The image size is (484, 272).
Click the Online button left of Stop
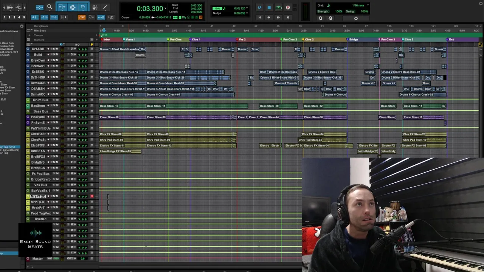259,8
